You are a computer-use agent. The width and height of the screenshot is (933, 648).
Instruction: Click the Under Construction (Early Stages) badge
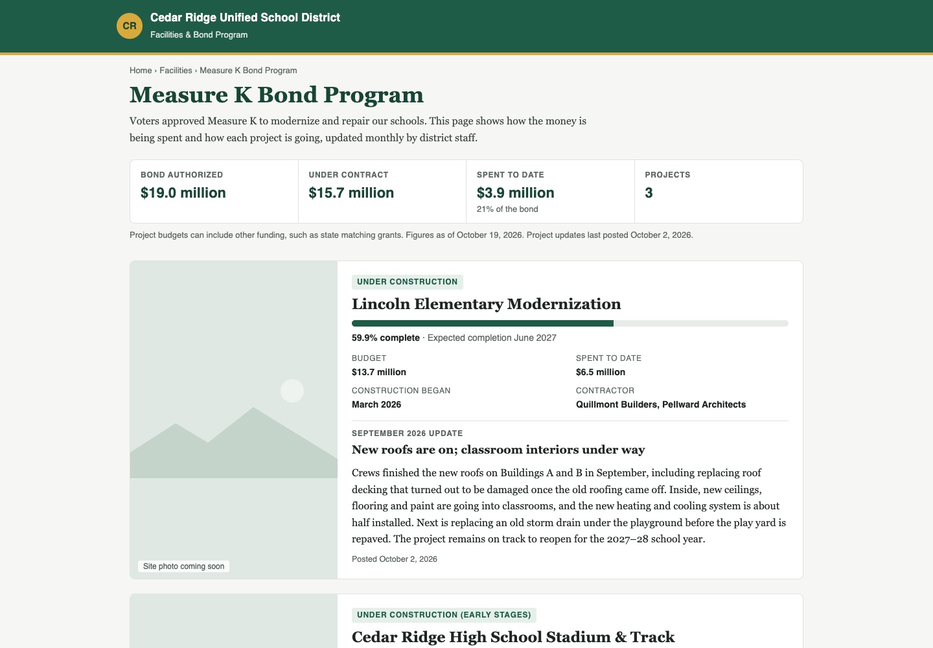coord(444,615)
